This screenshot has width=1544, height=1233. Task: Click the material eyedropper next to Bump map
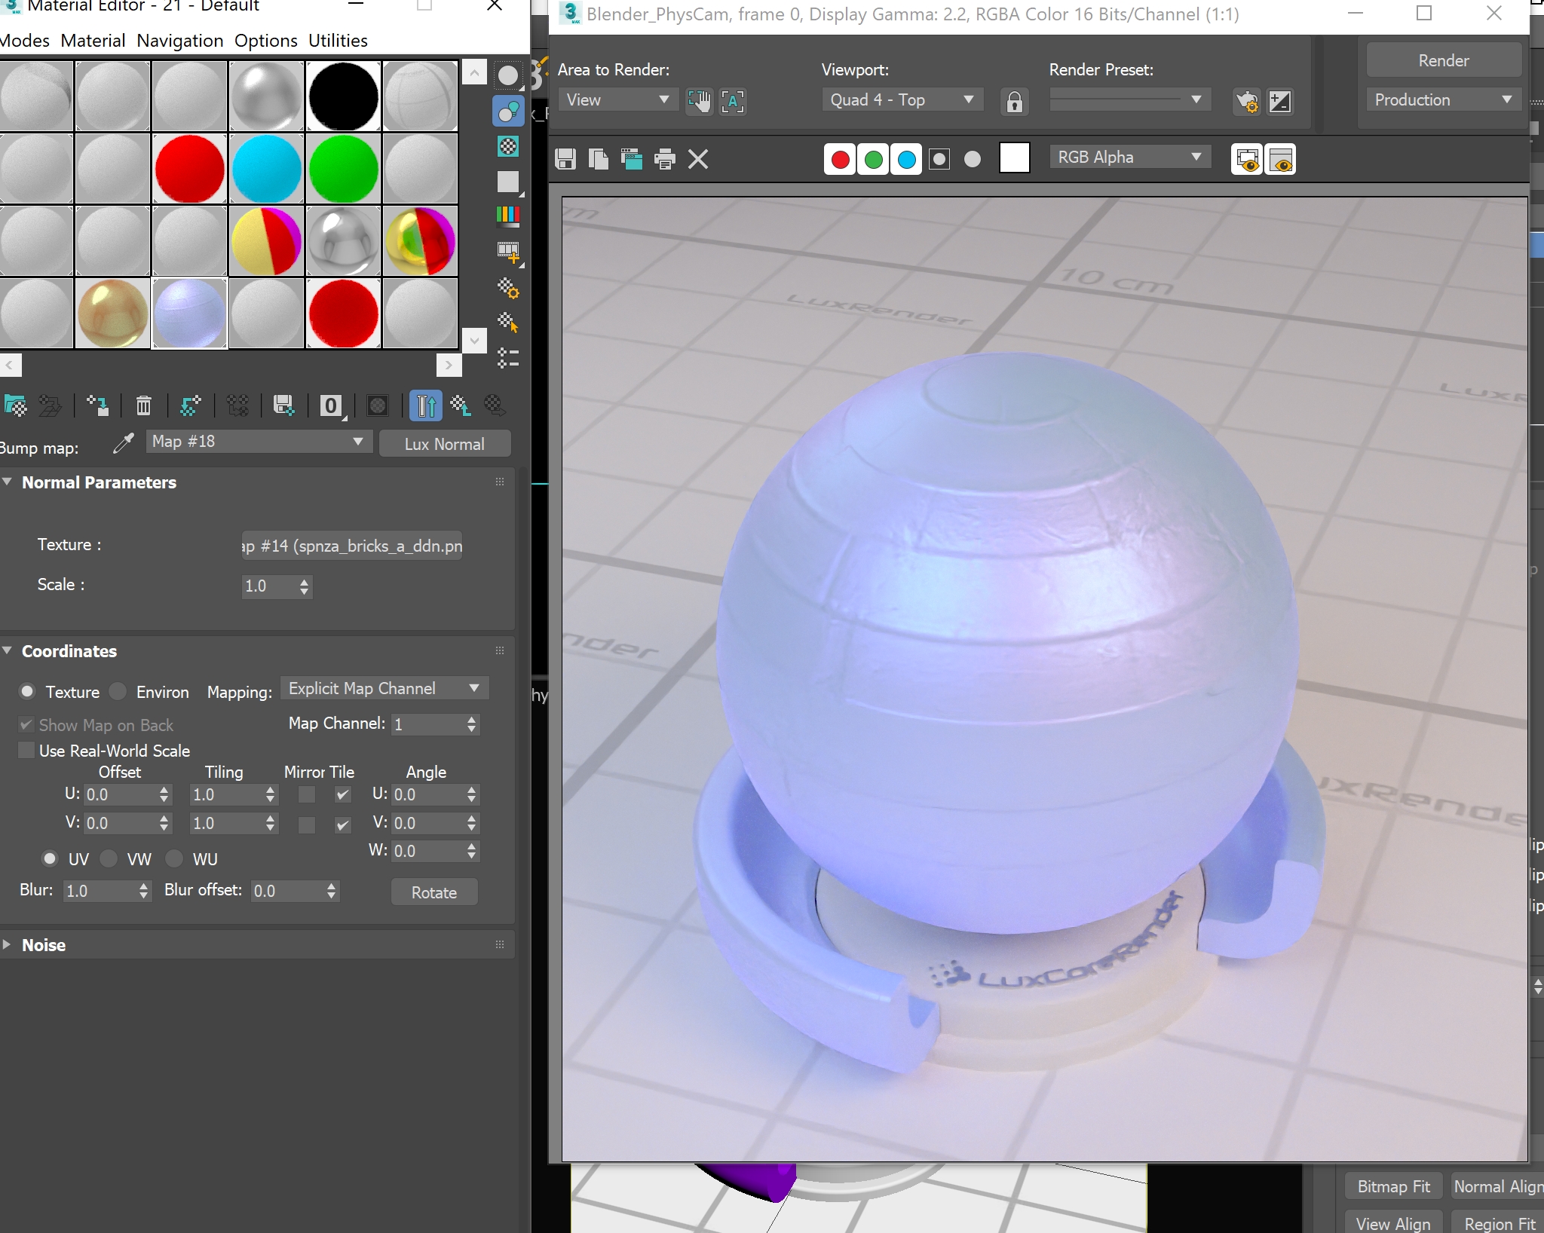pos(123,443)
